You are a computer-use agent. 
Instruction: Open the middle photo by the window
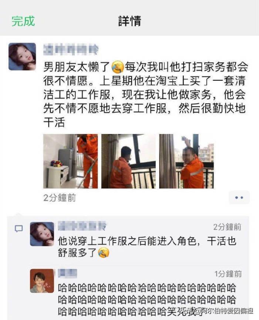click(x=128, y=161)
